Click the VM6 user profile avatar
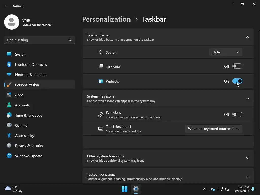260x195 pixels. 12,22
